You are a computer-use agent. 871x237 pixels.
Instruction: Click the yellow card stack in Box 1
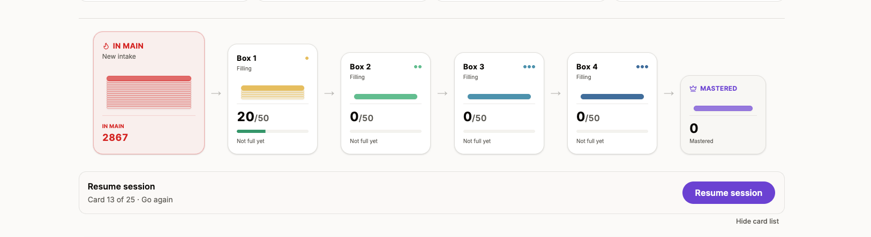pos(273,92)
